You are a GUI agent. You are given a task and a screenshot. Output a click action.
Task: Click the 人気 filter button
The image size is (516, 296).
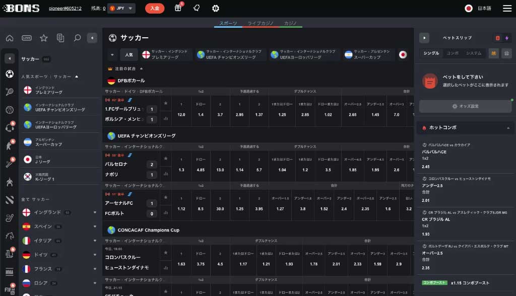(x=129, y=54)
